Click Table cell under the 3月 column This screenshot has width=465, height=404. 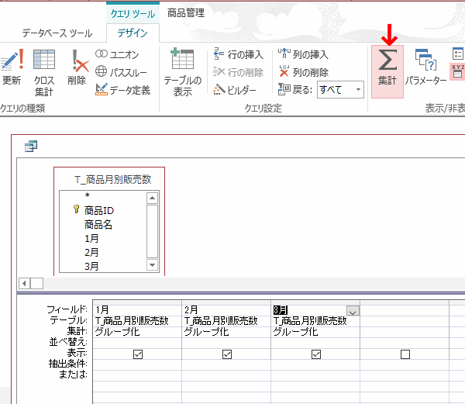[x=315, y=321]
